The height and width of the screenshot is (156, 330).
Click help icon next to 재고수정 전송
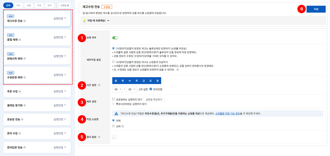(x=25, y=21)
